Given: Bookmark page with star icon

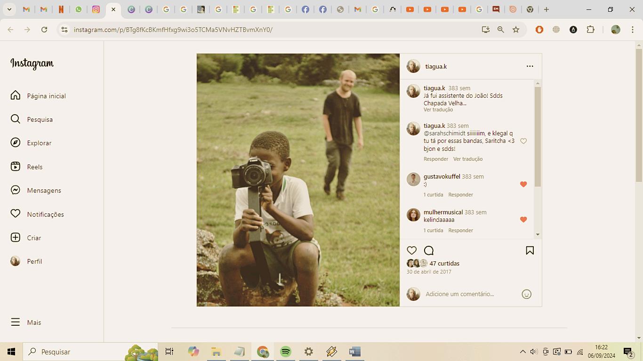Looking at the screenshot, I should click(516, 30).
